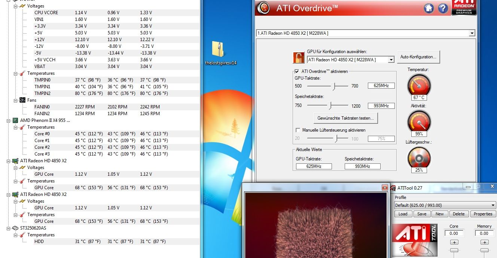Click the Save button in ATITool
497x258 pixels.
[422, 214]
